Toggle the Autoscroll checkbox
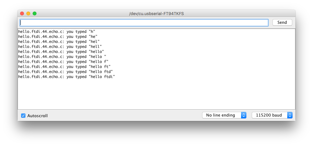313x146 pixels. click(23, 116)
